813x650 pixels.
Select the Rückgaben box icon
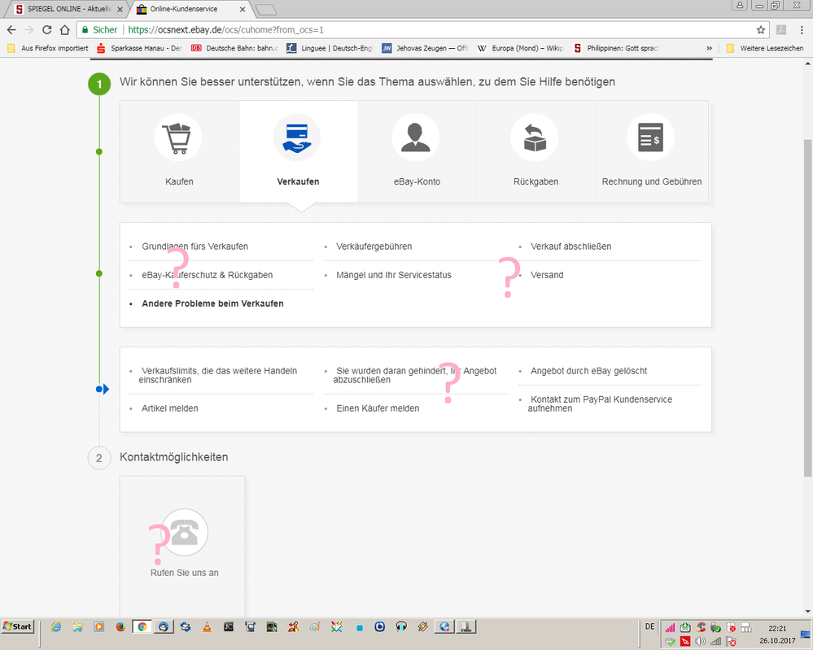[x=535, y=137]
